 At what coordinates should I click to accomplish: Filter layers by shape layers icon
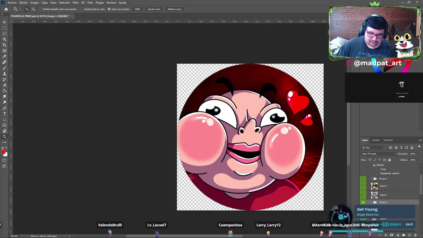coord(406,147)
